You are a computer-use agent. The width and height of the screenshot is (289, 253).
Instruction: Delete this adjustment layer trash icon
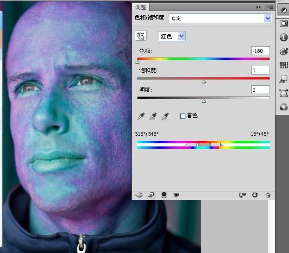(x=268, y=195)
